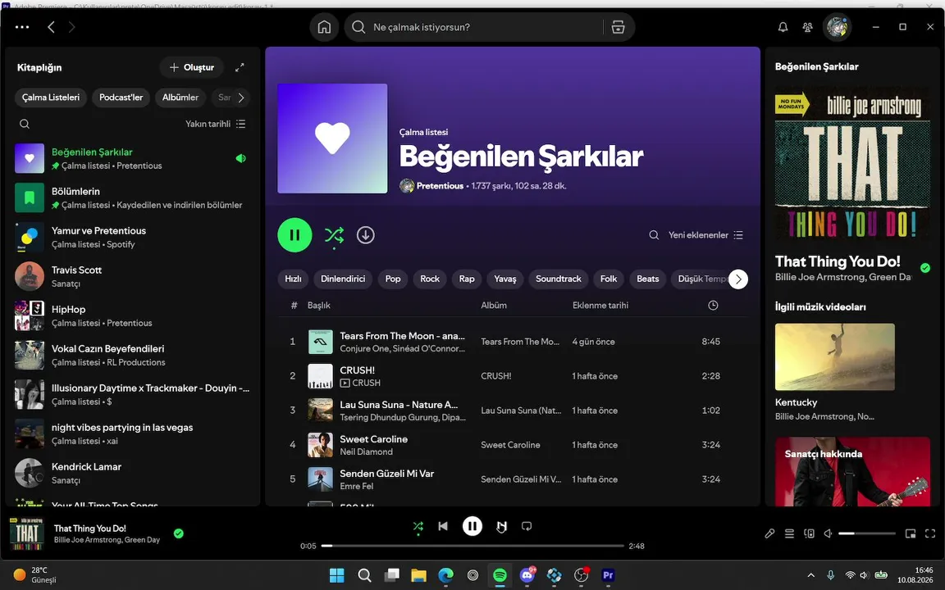Skip to next track

pyautogui.click(x=501, y=526)
